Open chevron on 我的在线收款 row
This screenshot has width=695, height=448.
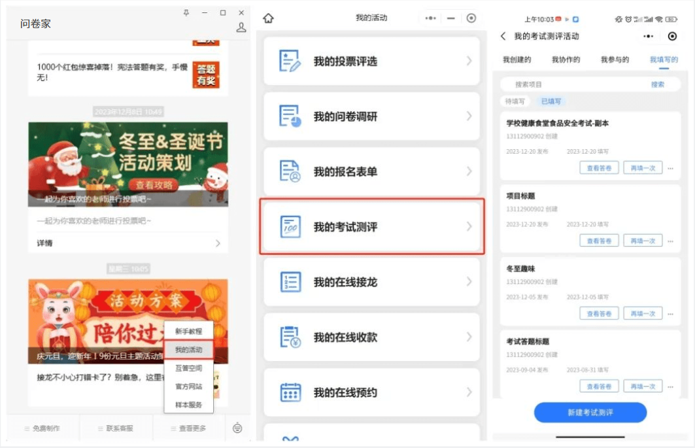coord(469,337)
